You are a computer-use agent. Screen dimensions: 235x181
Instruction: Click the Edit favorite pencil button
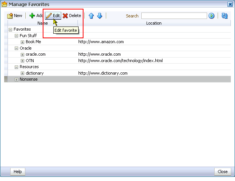(x=53, y=16)
